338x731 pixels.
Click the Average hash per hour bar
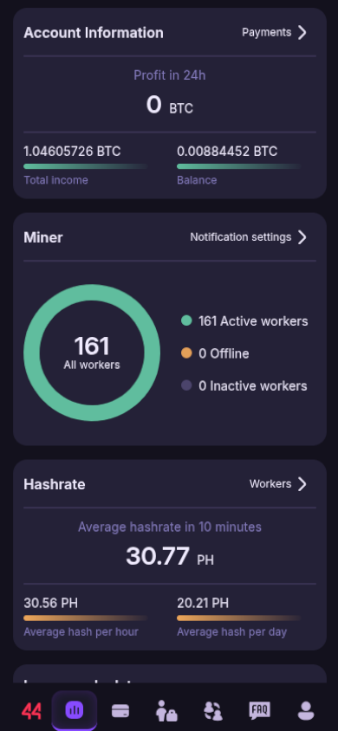86,618
